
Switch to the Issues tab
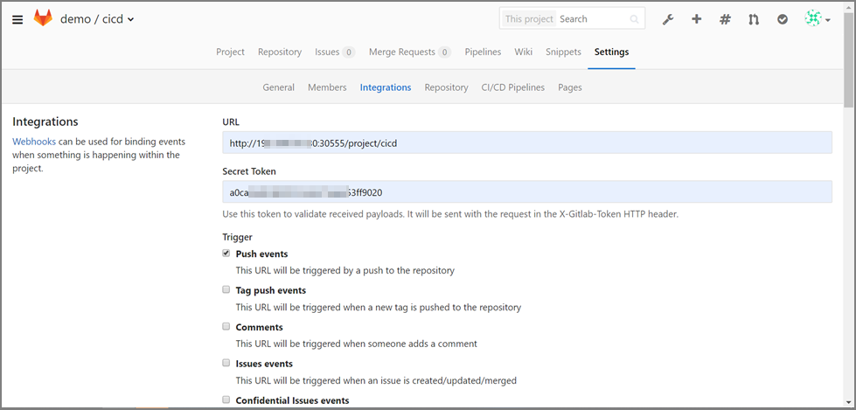coord(335,52)
